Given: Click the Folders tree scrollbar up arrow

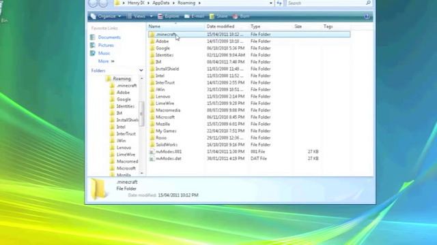Looking at the screenshot, I should pos(141,79).
